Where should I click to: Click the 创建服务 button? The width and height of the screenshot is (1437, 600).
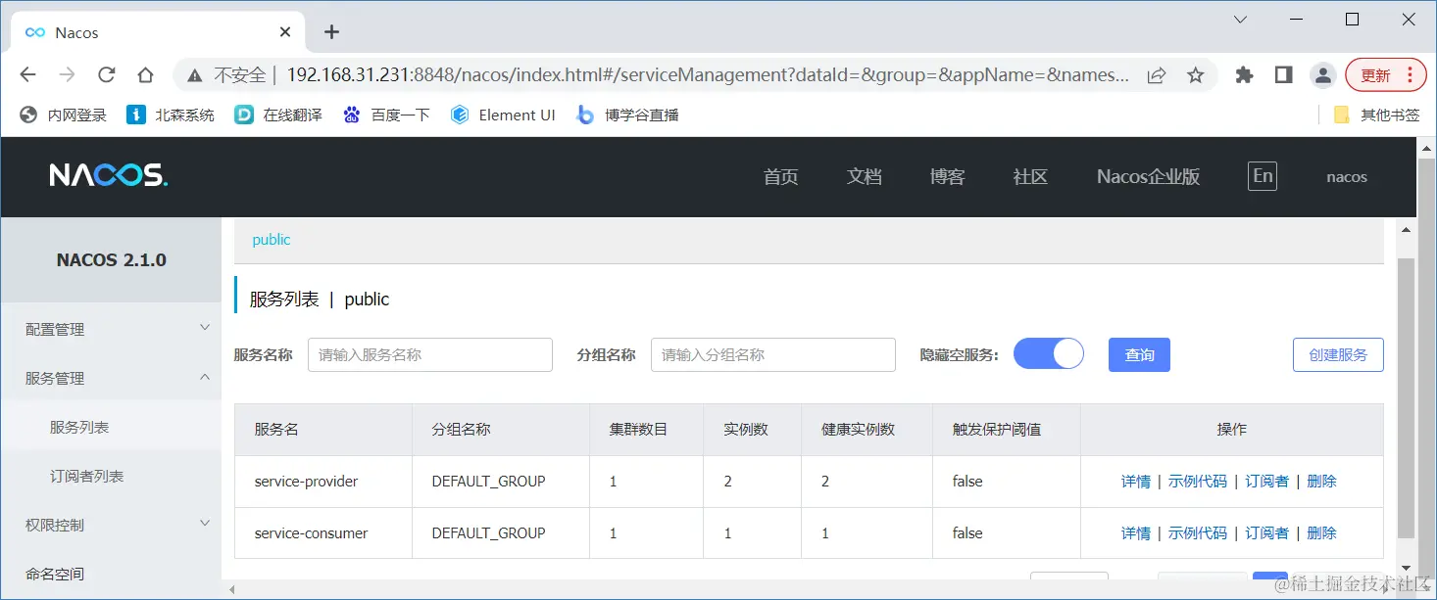(1338, 354)
